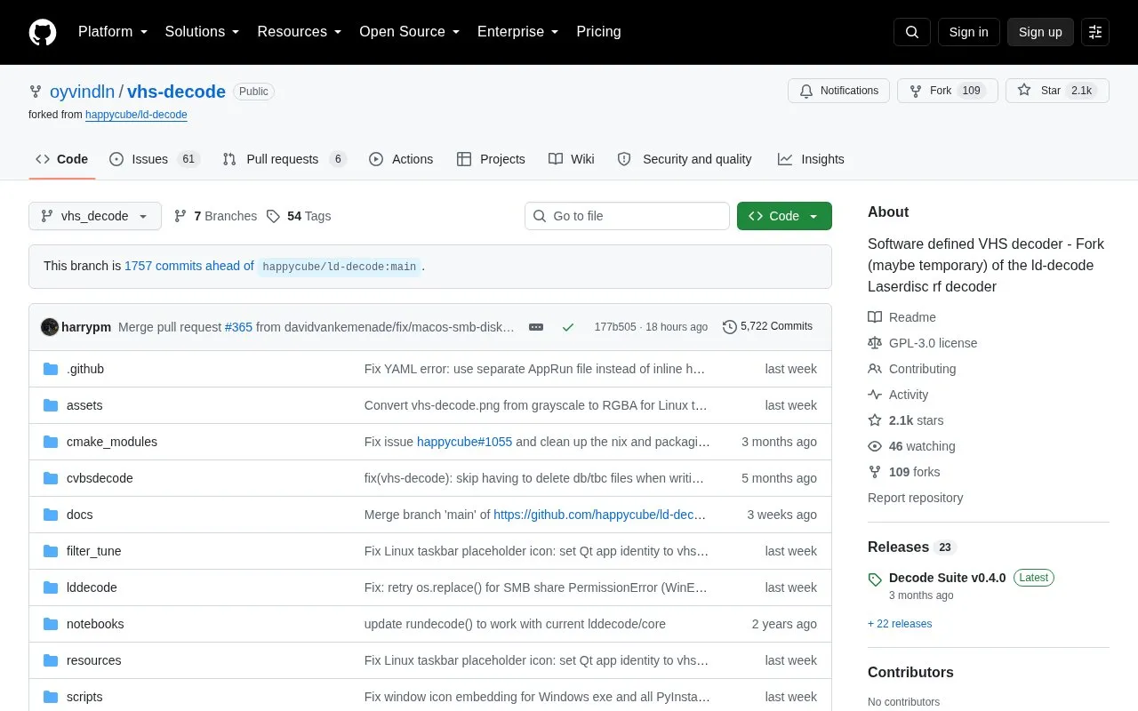
Task: Click the tag icon beside Decode Suite v0.4.0
Action: [875, 579]
